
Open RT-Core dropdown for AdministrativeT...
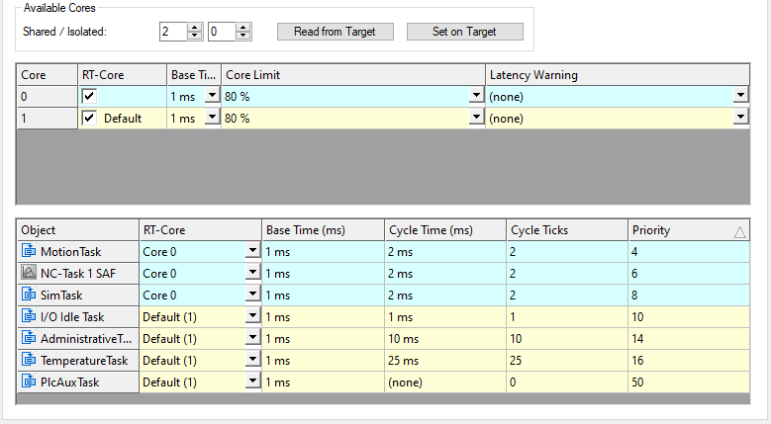(252, 337)
